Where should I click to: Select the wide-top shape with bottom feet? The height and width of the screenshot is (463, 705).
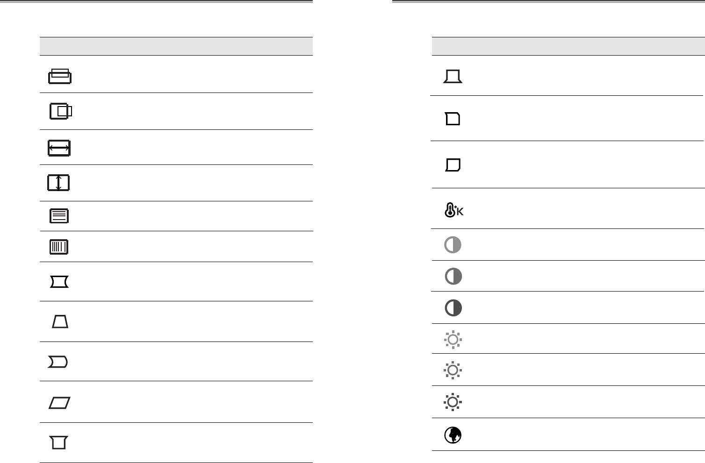point(59,442)
